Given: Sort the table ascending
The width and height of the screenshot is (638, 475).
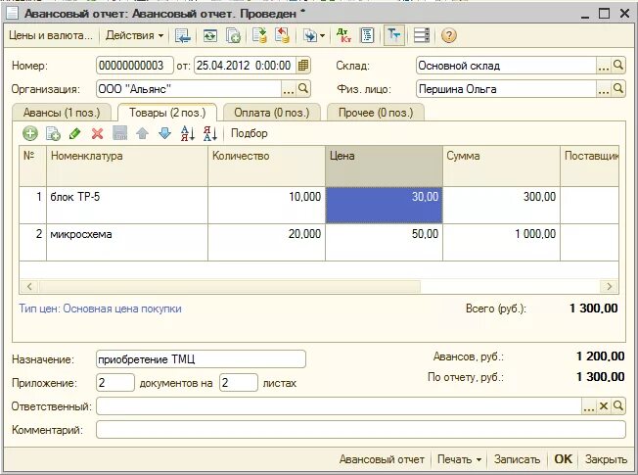Looking at the screenshot, I should point(188,133).
